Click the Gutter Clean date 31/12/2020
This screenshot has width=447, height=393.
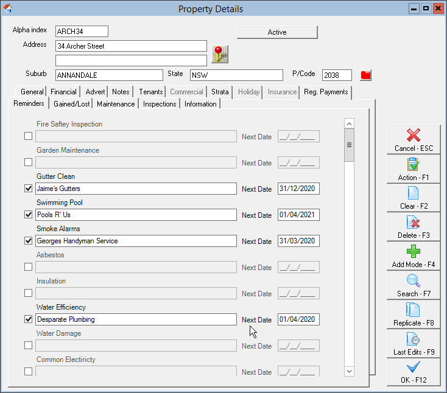pos(298,189)
